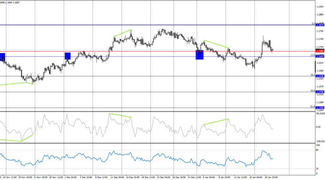Click the blue marker at the chart's left edge

point(2,57)
